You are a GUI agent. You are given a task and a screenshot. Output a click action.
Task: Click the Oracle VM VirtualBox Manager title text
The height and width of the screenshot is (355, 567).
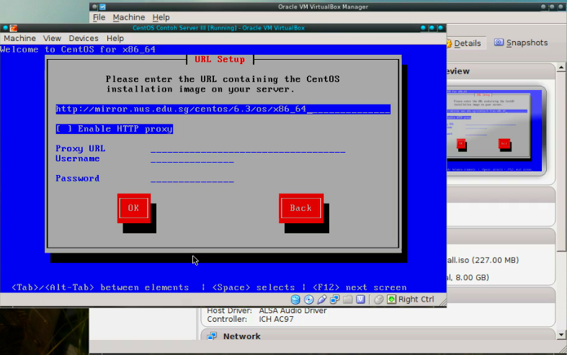(x=323, y=7)
